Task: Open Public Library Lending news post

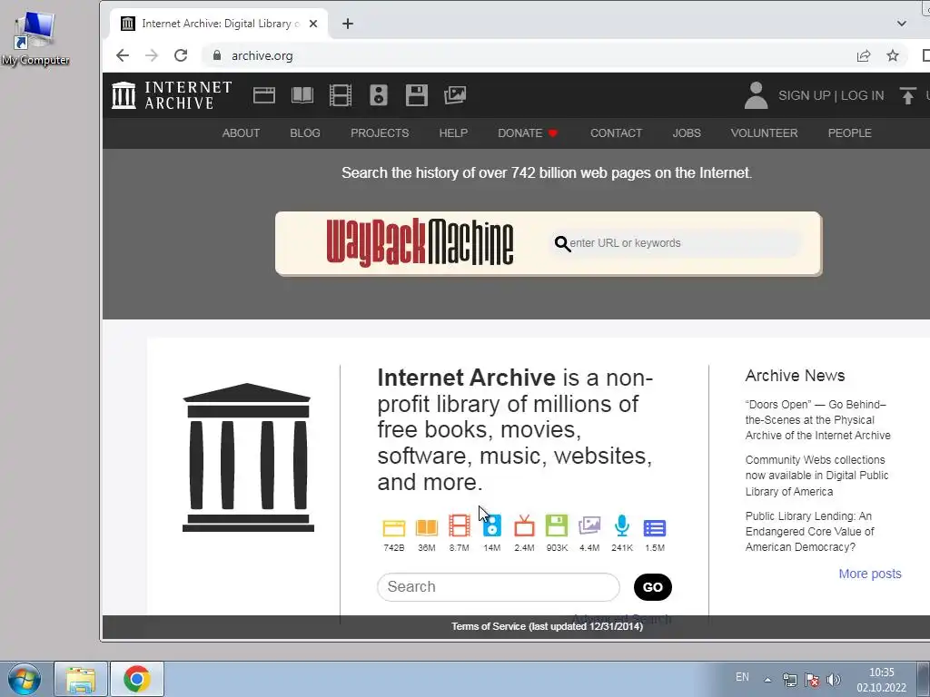Action: (809, 532)
